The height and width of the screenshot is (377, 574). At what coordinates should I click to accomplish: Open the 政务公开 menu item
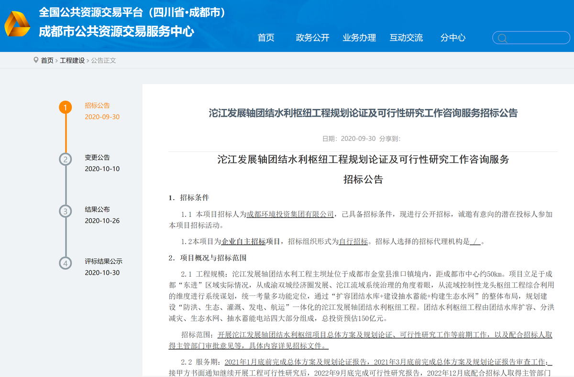pyautogui.click(x=312, y=38)
